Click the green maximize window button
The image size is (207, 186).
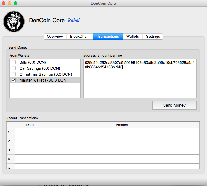[x=15, y=3]
